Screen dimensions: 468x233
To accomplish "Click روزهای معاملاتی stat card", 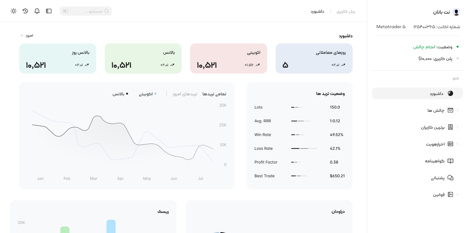I will (x=314, y=58).
